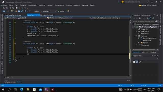Open Explorador de servidores side tab
The image size is (163, 92).
[2, 22]
